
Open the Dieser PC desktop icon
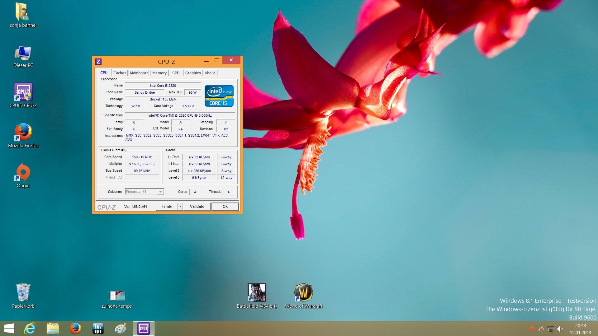[x=23, y=54]
